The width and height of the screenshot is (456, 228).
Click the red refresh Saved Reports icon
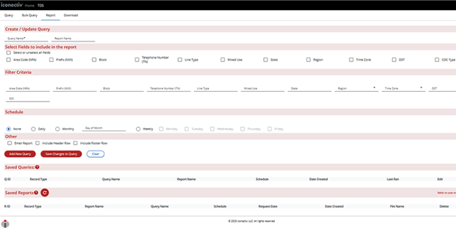click(x=45, y=193)
